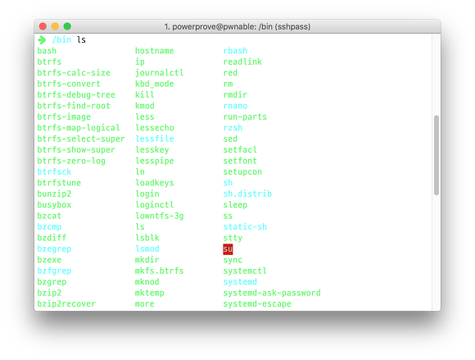The image size is (475, 360).
Task: Click the hostname entry
Action: click(x=155, y=51)
